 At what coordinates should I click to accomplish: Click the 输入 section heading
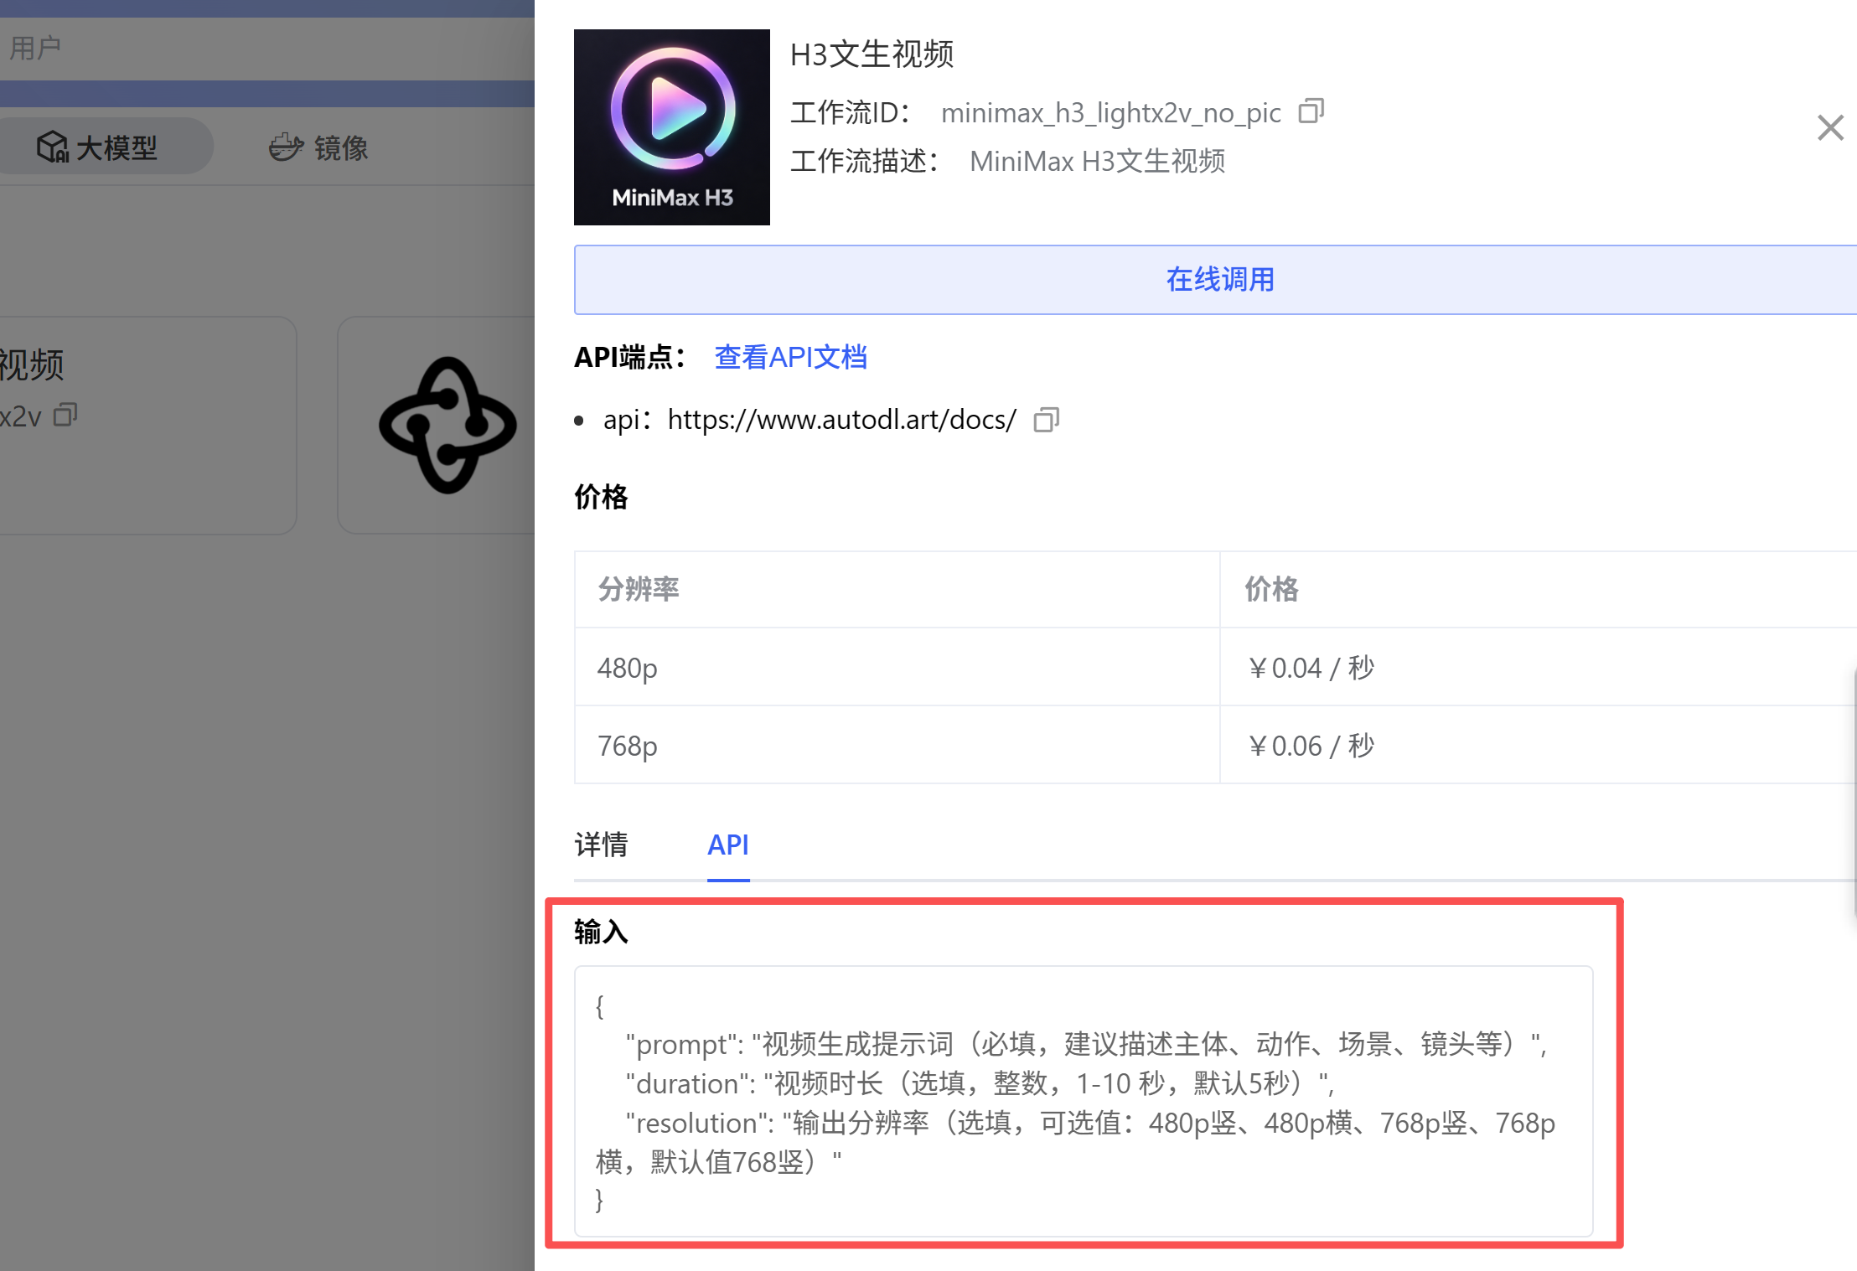point(601,933)
